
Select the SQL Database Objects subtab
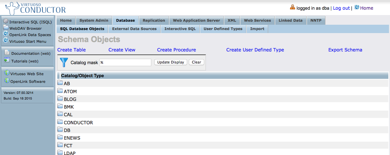(x=82, y=29)
